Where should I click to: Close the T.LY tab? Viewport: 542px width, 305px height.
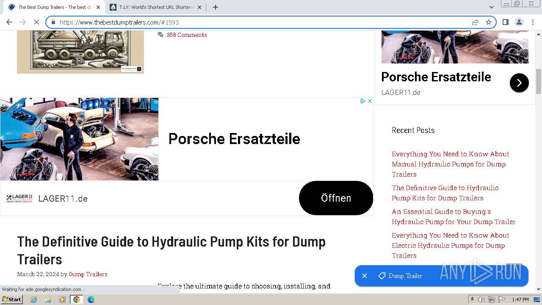tap(199, 7)
